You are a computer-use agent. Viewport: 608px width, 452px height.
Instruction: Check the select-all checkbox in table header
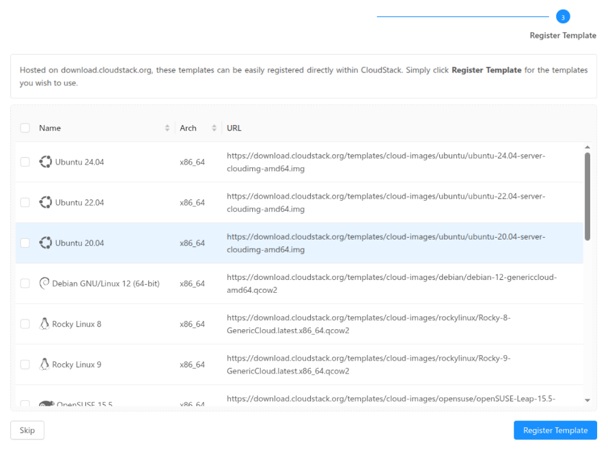coord(25,128)
